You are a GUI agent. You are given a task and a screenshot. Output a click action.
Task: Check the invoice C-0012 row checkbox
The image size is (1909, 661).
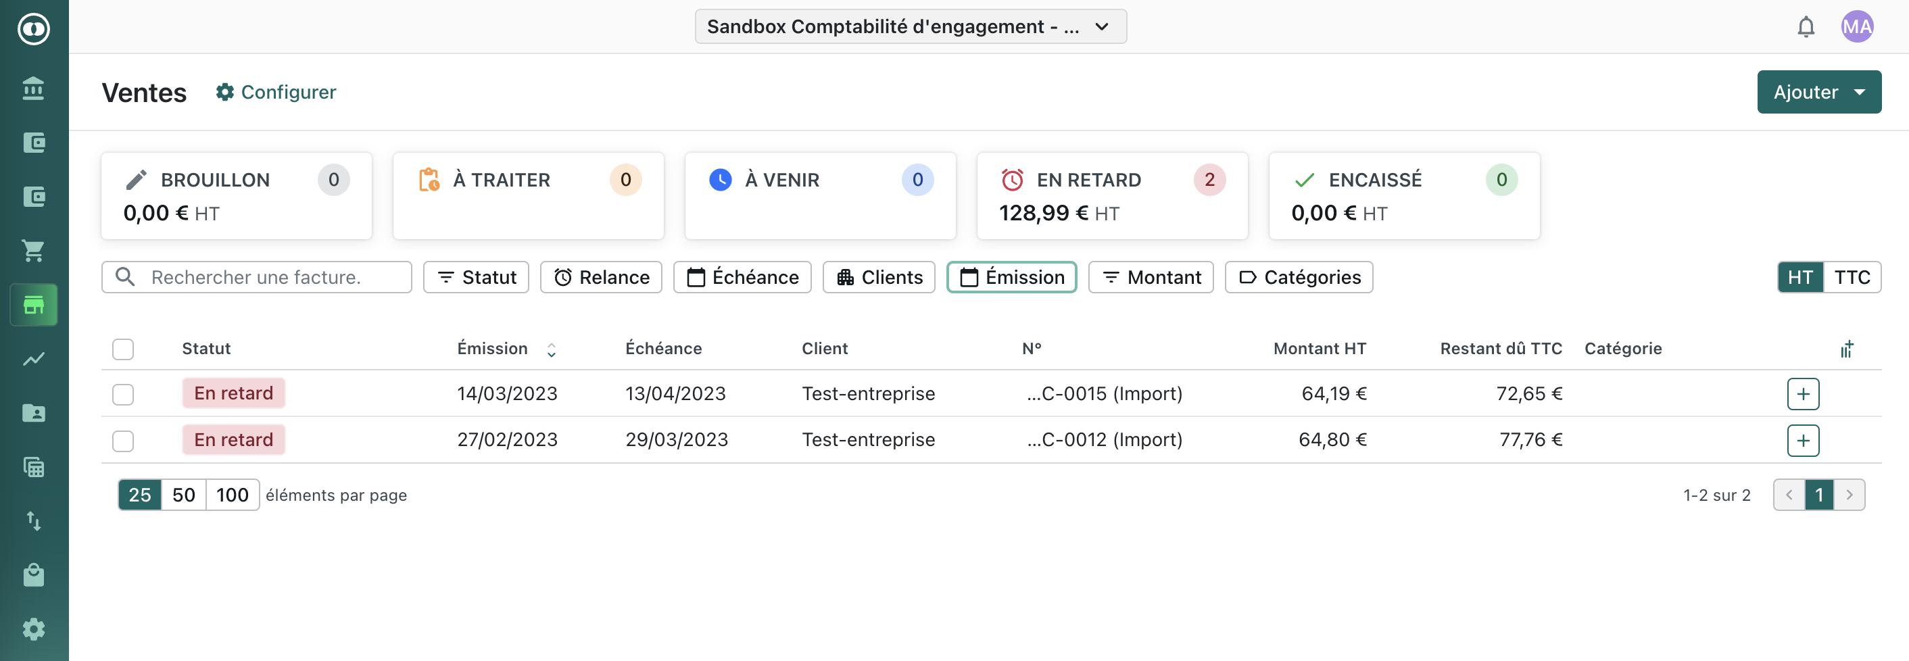(x=123, y=441)
